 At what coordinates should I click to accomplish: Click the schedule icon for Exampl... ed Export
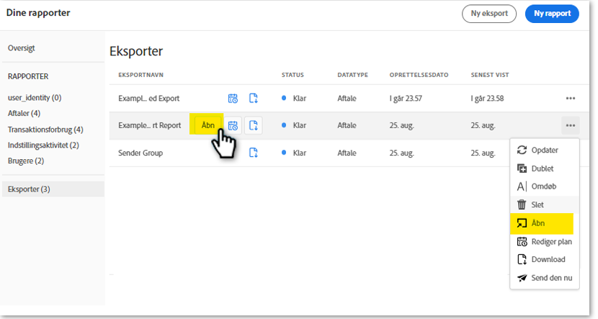(233, 98)
